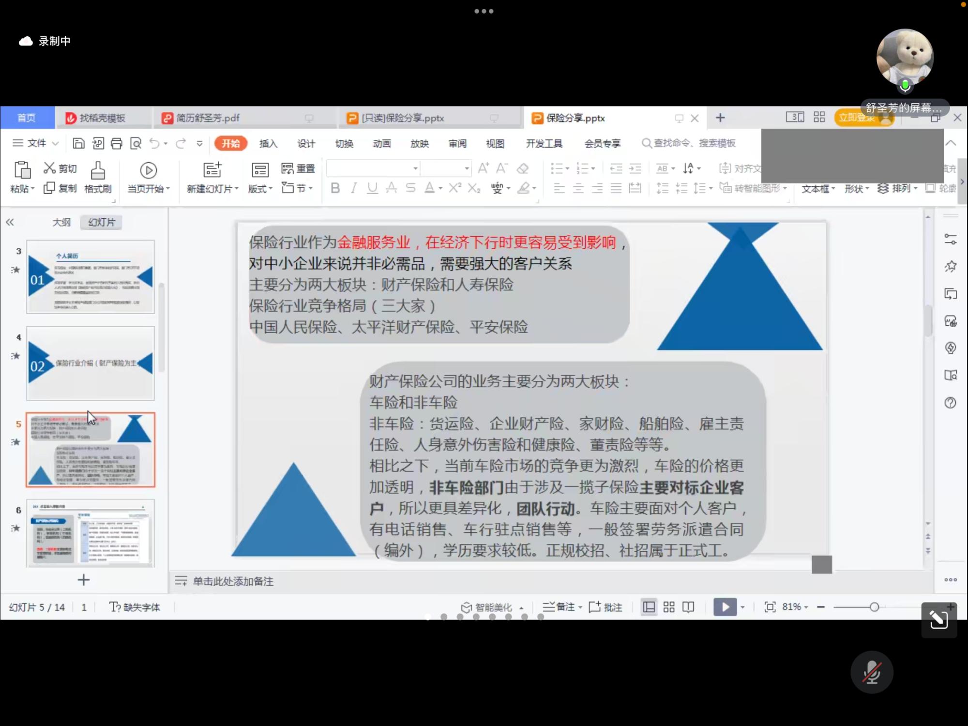Screen dimensions: 968x726
Task: Toggle the Notes (备注) pane
Action: point(560,607)
